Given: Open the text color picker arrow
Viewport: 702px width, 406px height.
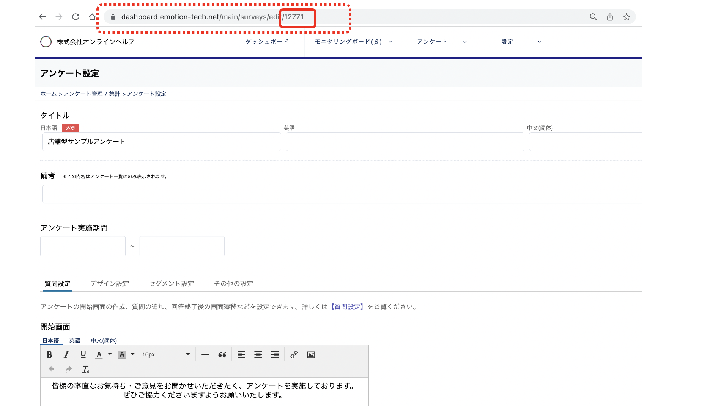Looking at the screenshot, I should (x=110, y=354).
